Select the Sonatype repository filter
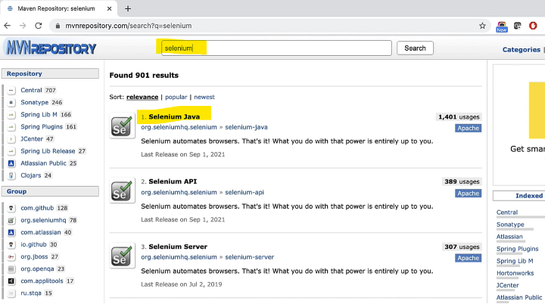Screen dimensions: 545x304 click(35, 102)
